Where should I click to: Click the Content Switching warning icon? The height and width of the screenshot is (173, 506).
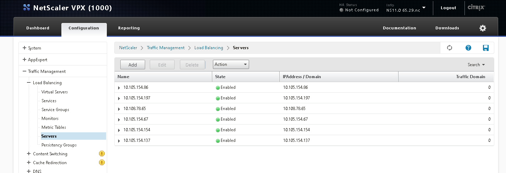coord(101,154)
